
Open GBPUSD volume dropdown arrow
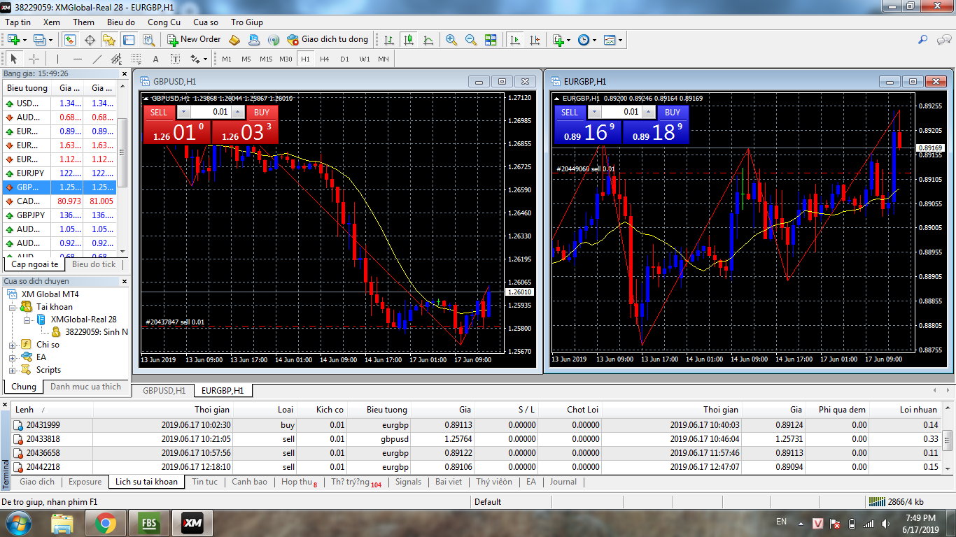tap(183, 112)
